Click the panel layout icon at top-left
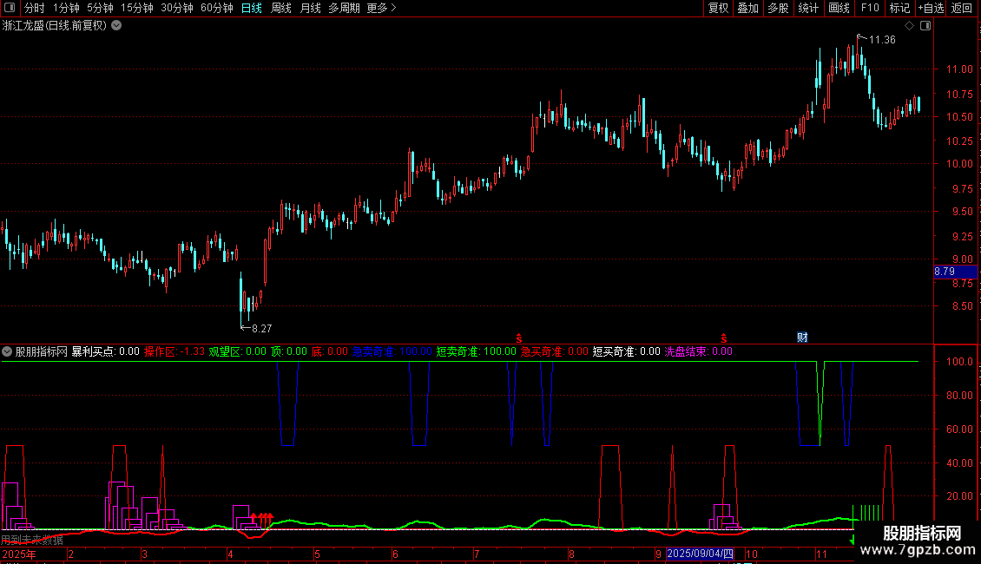The width and height of the screenshot is (981, 564). [10, 8]
